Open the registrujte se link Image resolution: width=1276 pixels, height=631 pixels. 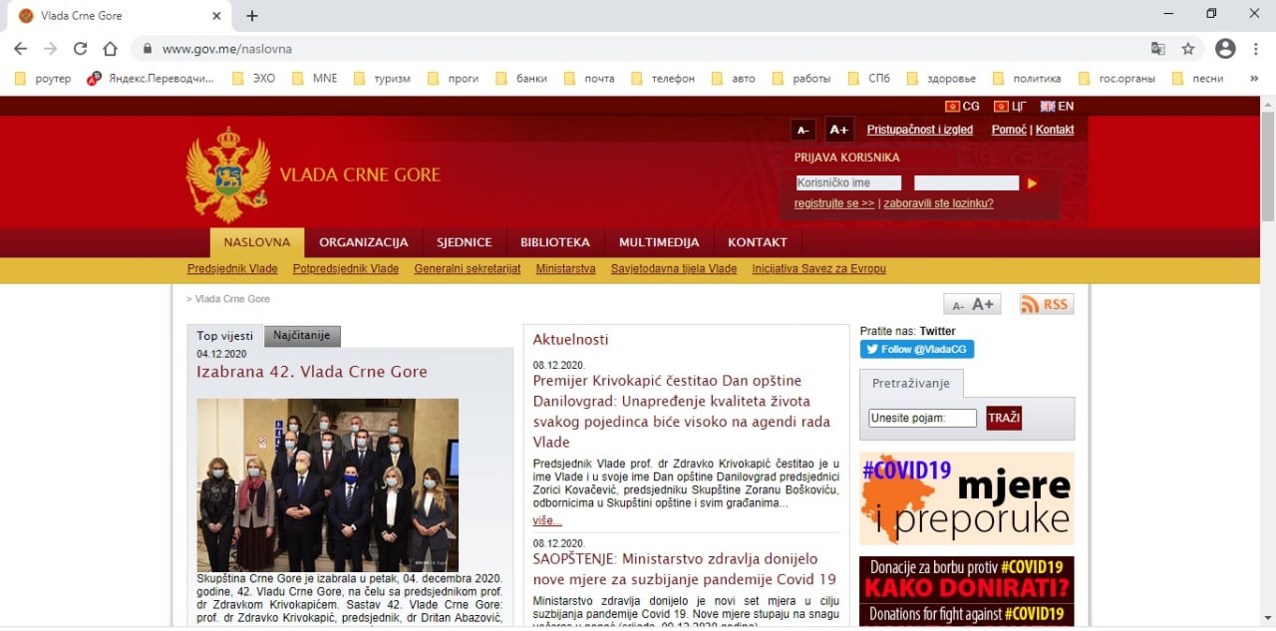(x=834, y=203)
